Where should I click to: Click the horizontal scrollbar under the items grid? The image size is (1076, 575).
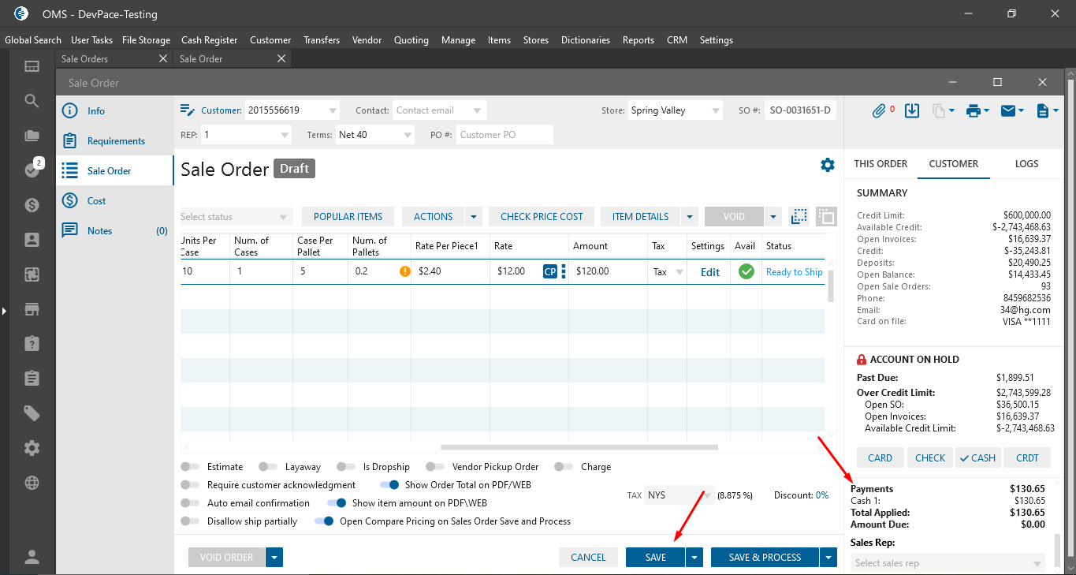tap(579, 447)
